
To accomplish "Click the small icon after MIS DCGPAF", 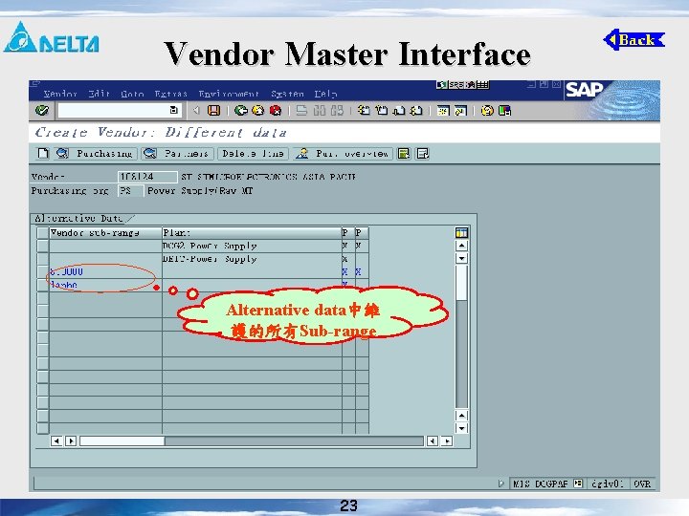I will (x=578, y=484).
